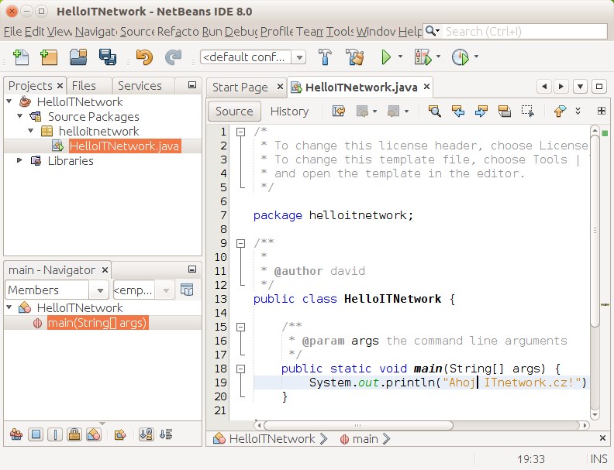
Task: Run the project with green play icon
Action: pyautogui.click(x=386, y=57)
